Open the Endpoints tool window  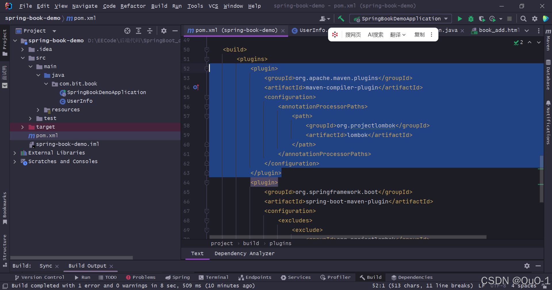click(x=255, y=277)
